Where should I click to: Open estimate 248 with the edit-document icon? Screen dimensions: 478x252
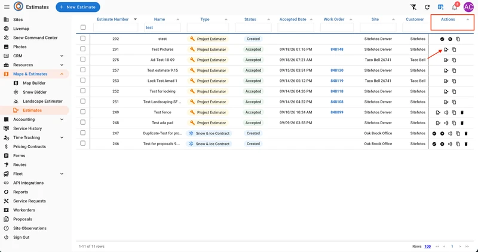coord(438,123)
